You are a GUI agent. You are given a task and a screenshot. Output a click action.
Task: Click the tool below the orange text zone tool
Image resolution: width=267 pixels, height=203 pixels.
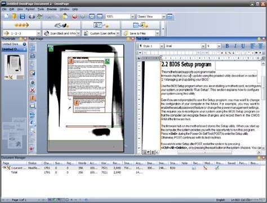pyautogui.click(x=33, y=106)
